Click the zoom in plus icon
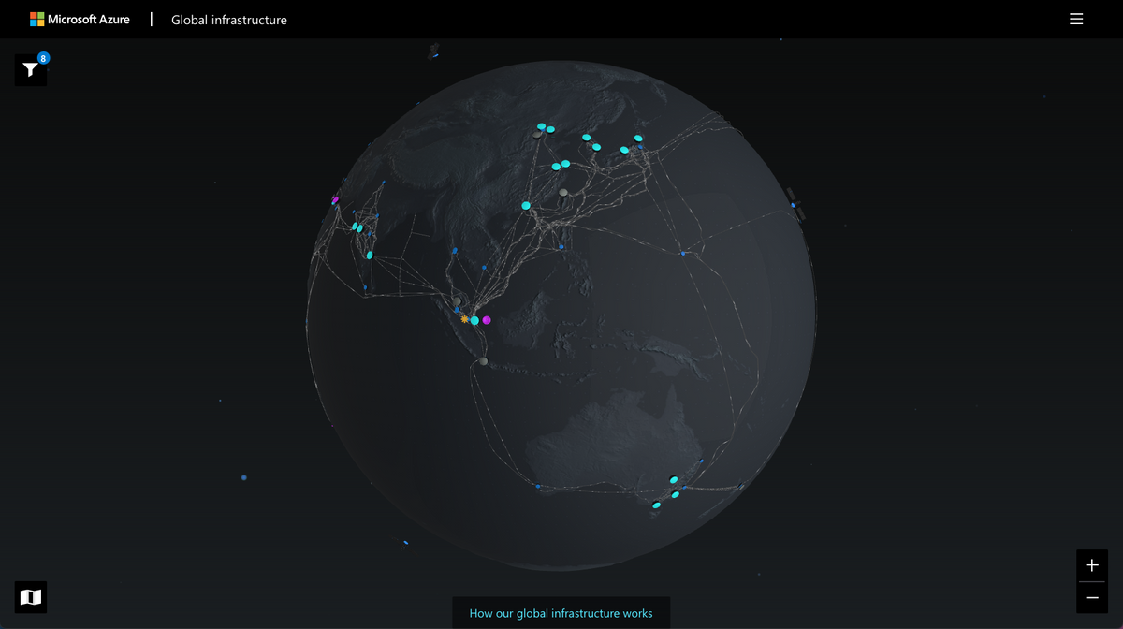 [1091, 564]
